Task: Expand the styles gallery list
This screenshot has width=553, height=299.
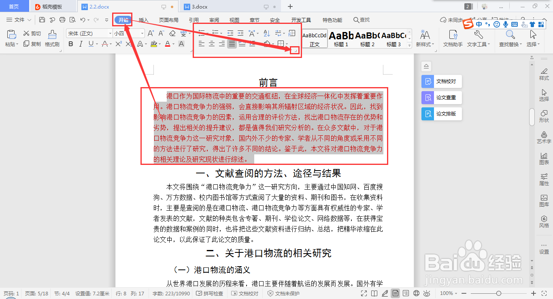Action: 409,46
